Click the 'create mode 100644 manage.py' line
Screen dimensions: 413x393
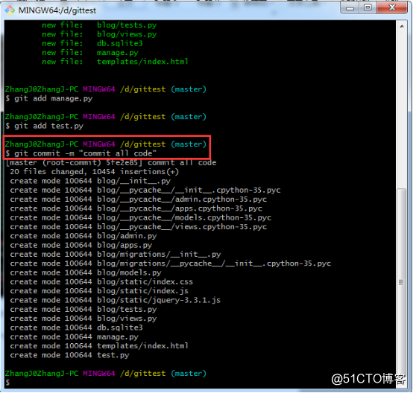pos(75,337)
